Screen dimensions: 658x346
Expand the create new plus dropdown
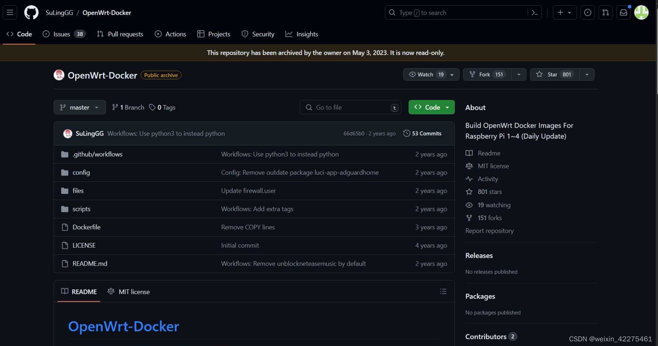click(x=565, y=13)
